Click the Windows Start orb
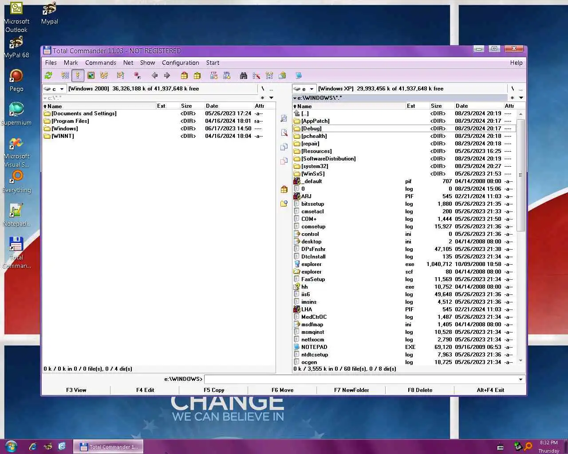The image size is (568, 454). pos(11,446)
